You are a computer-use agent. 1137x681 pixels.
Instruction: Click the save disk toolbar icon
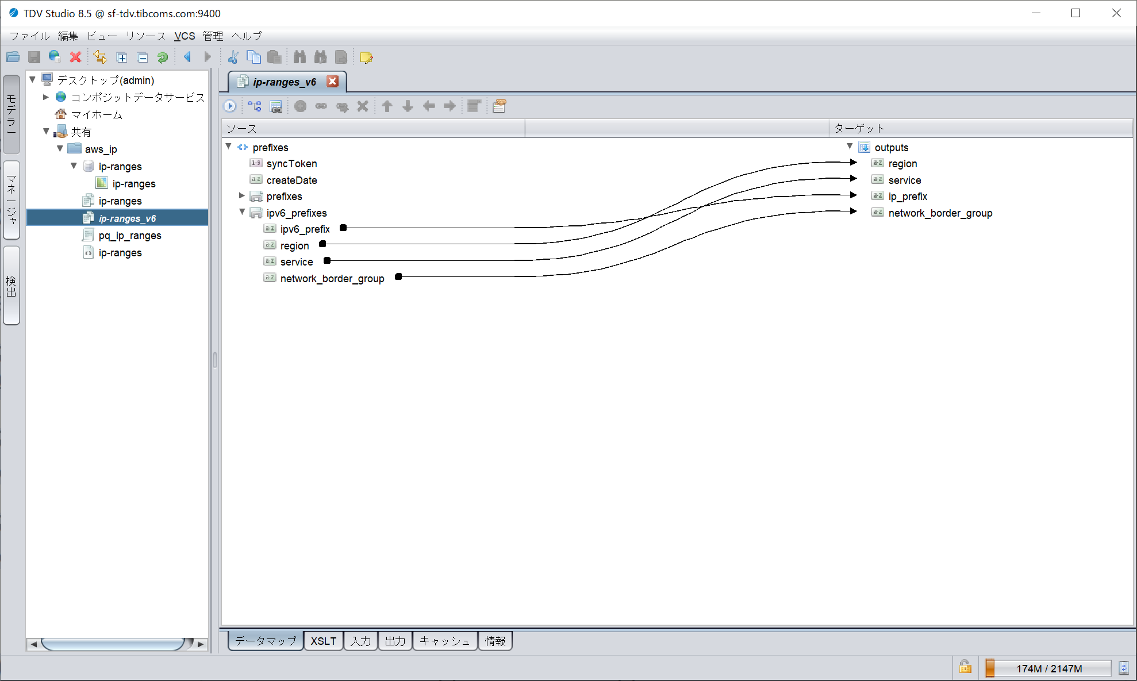[34, 57]
